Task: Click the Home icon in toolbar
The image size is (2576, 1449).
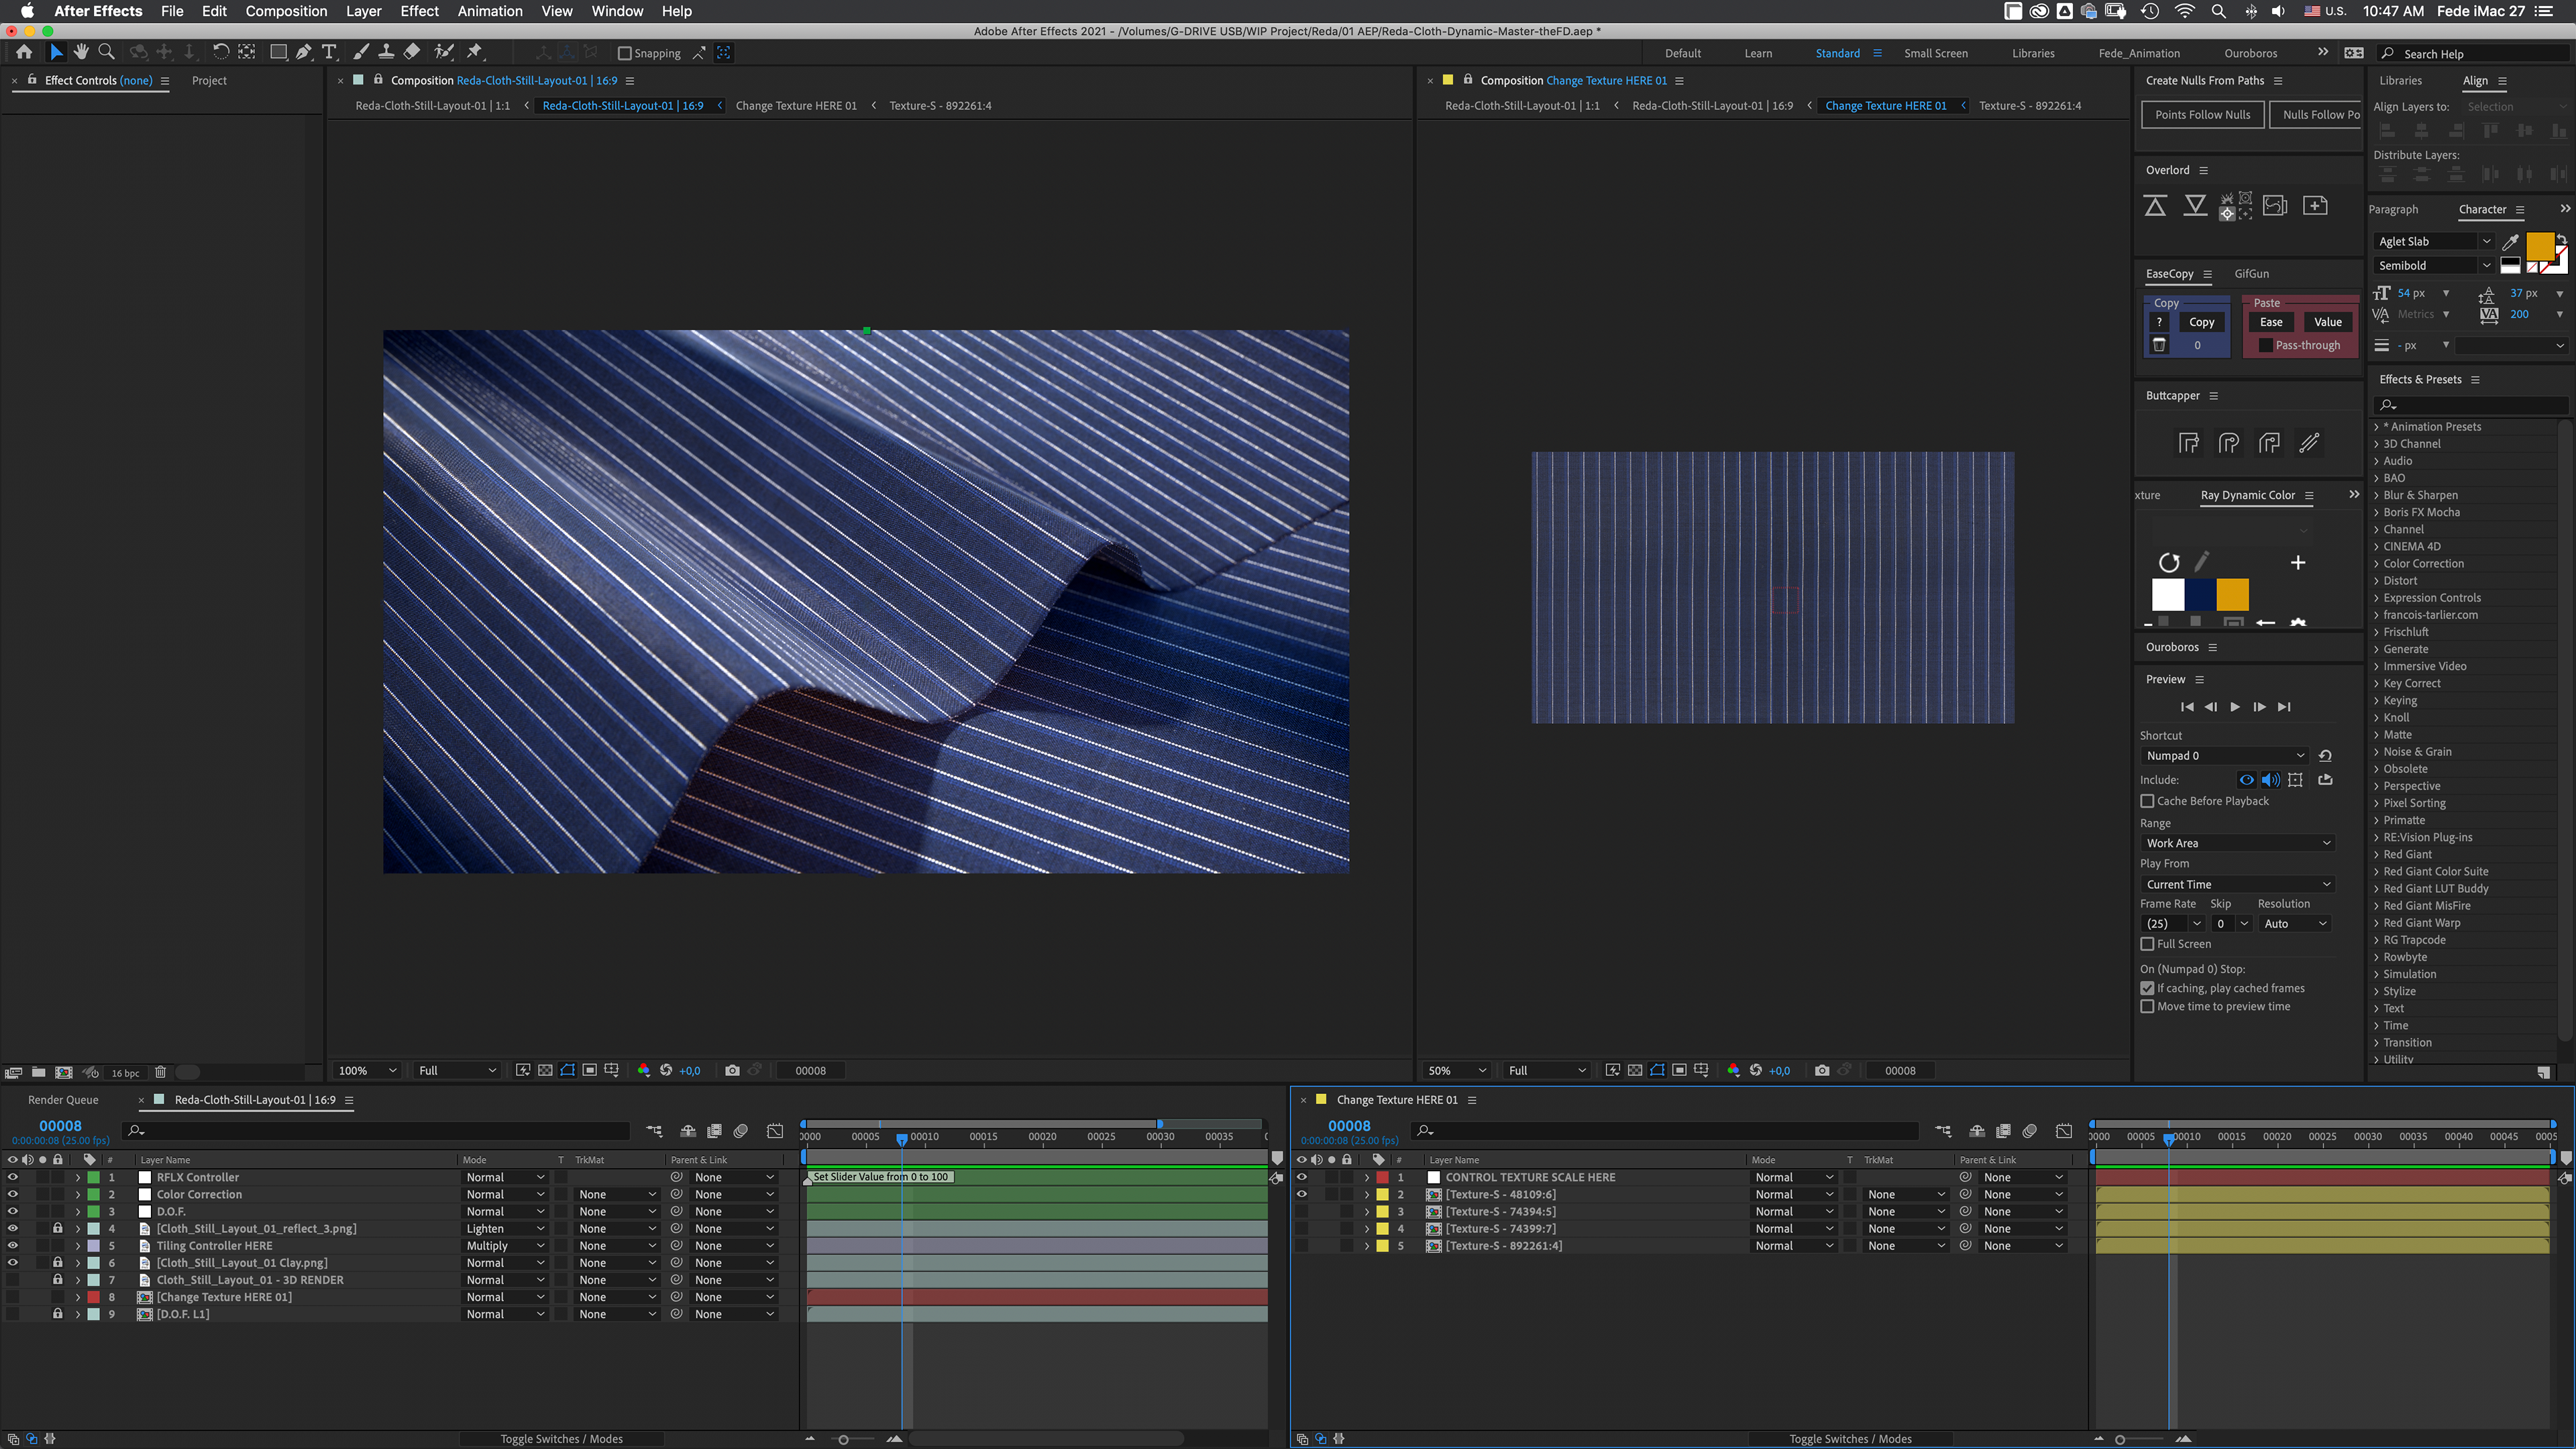Action: point(24,52)
